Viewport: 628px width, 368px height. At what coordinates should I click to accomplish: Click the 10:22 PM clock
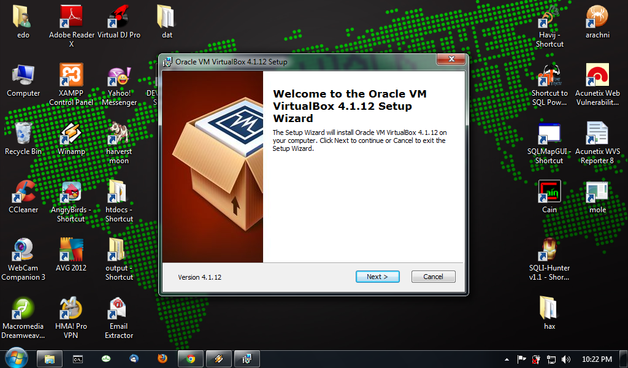click(597, 359)
